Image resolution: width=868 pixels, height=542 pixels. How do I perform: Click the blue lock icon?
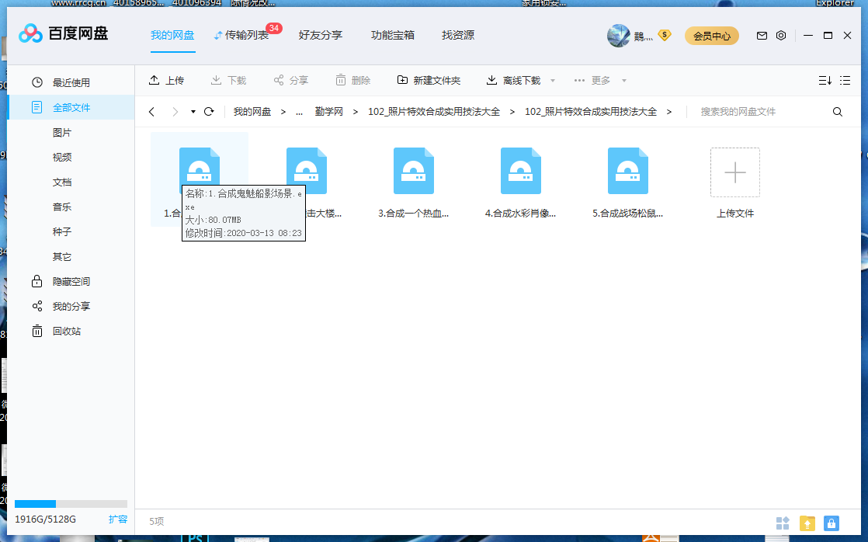pos(832,523)
